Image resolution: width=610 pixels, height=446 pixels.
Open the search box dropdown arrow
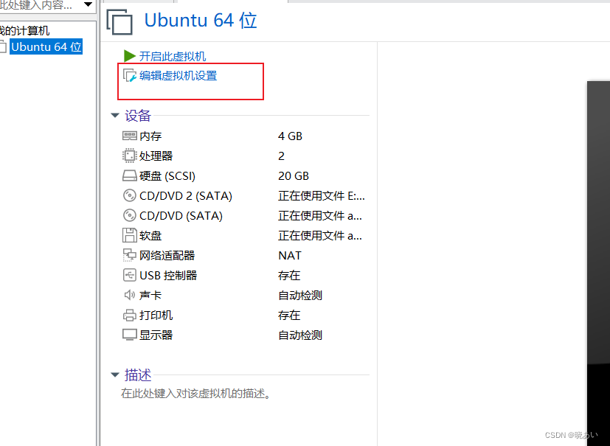click(88, 4)
